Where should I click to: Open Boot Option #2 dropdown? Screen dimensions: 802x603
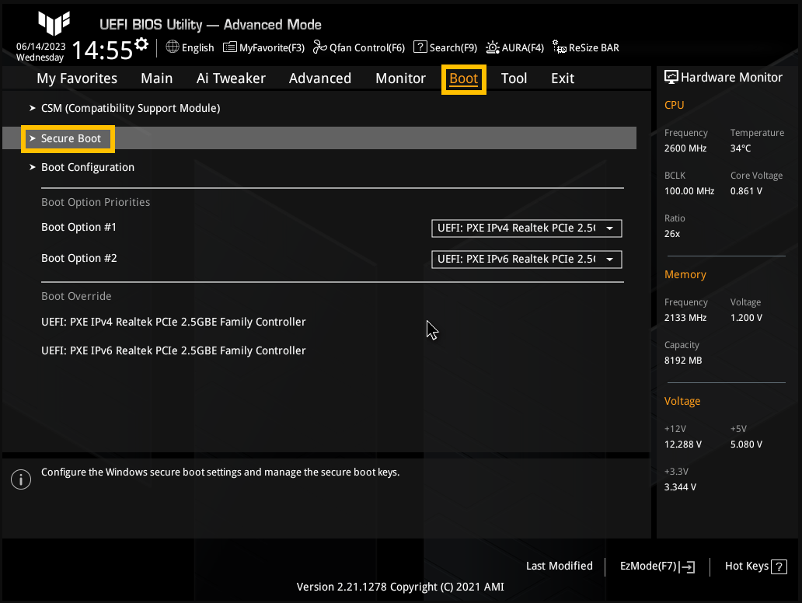coord(526,260)
